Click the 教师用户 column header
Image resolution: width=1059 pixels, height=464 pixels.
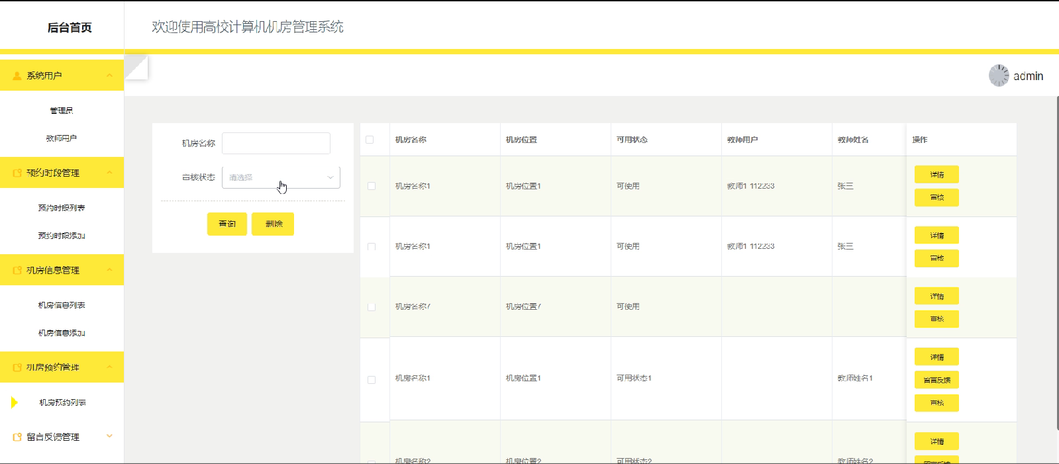pyautogui.click(x=742, y=140)
